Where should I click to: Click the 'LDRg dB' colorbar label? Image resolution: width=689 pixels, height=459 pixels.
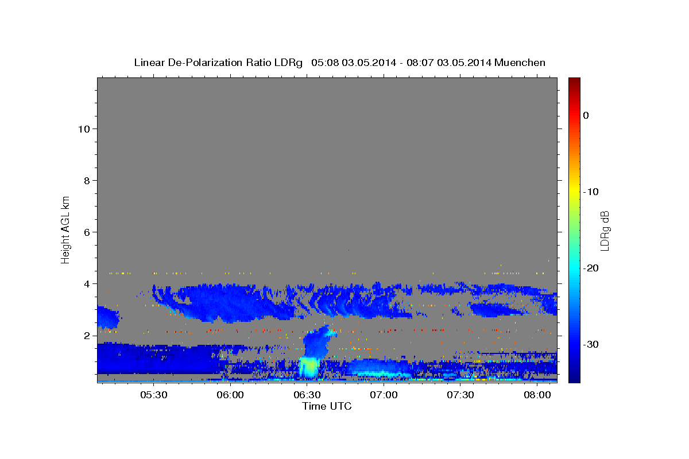coord(604,230)
